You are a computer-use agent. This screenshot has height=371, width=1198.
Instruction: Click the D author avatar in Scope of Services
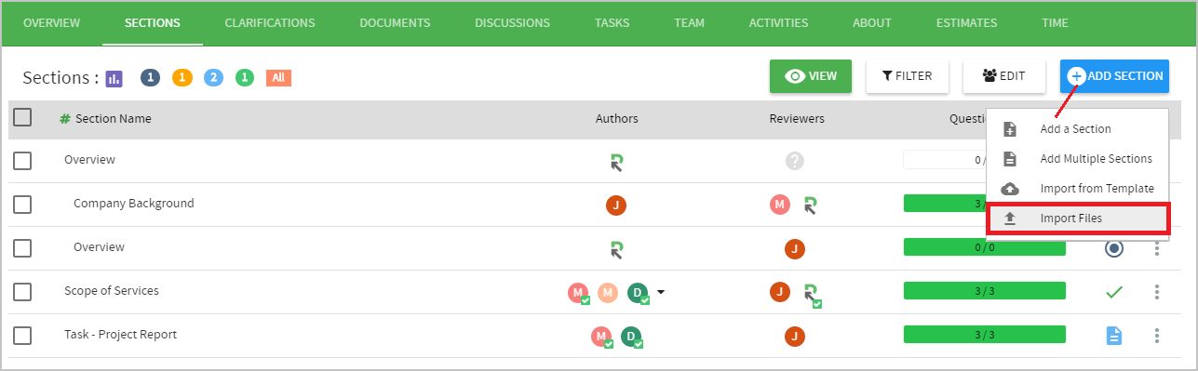coord(638,293)
